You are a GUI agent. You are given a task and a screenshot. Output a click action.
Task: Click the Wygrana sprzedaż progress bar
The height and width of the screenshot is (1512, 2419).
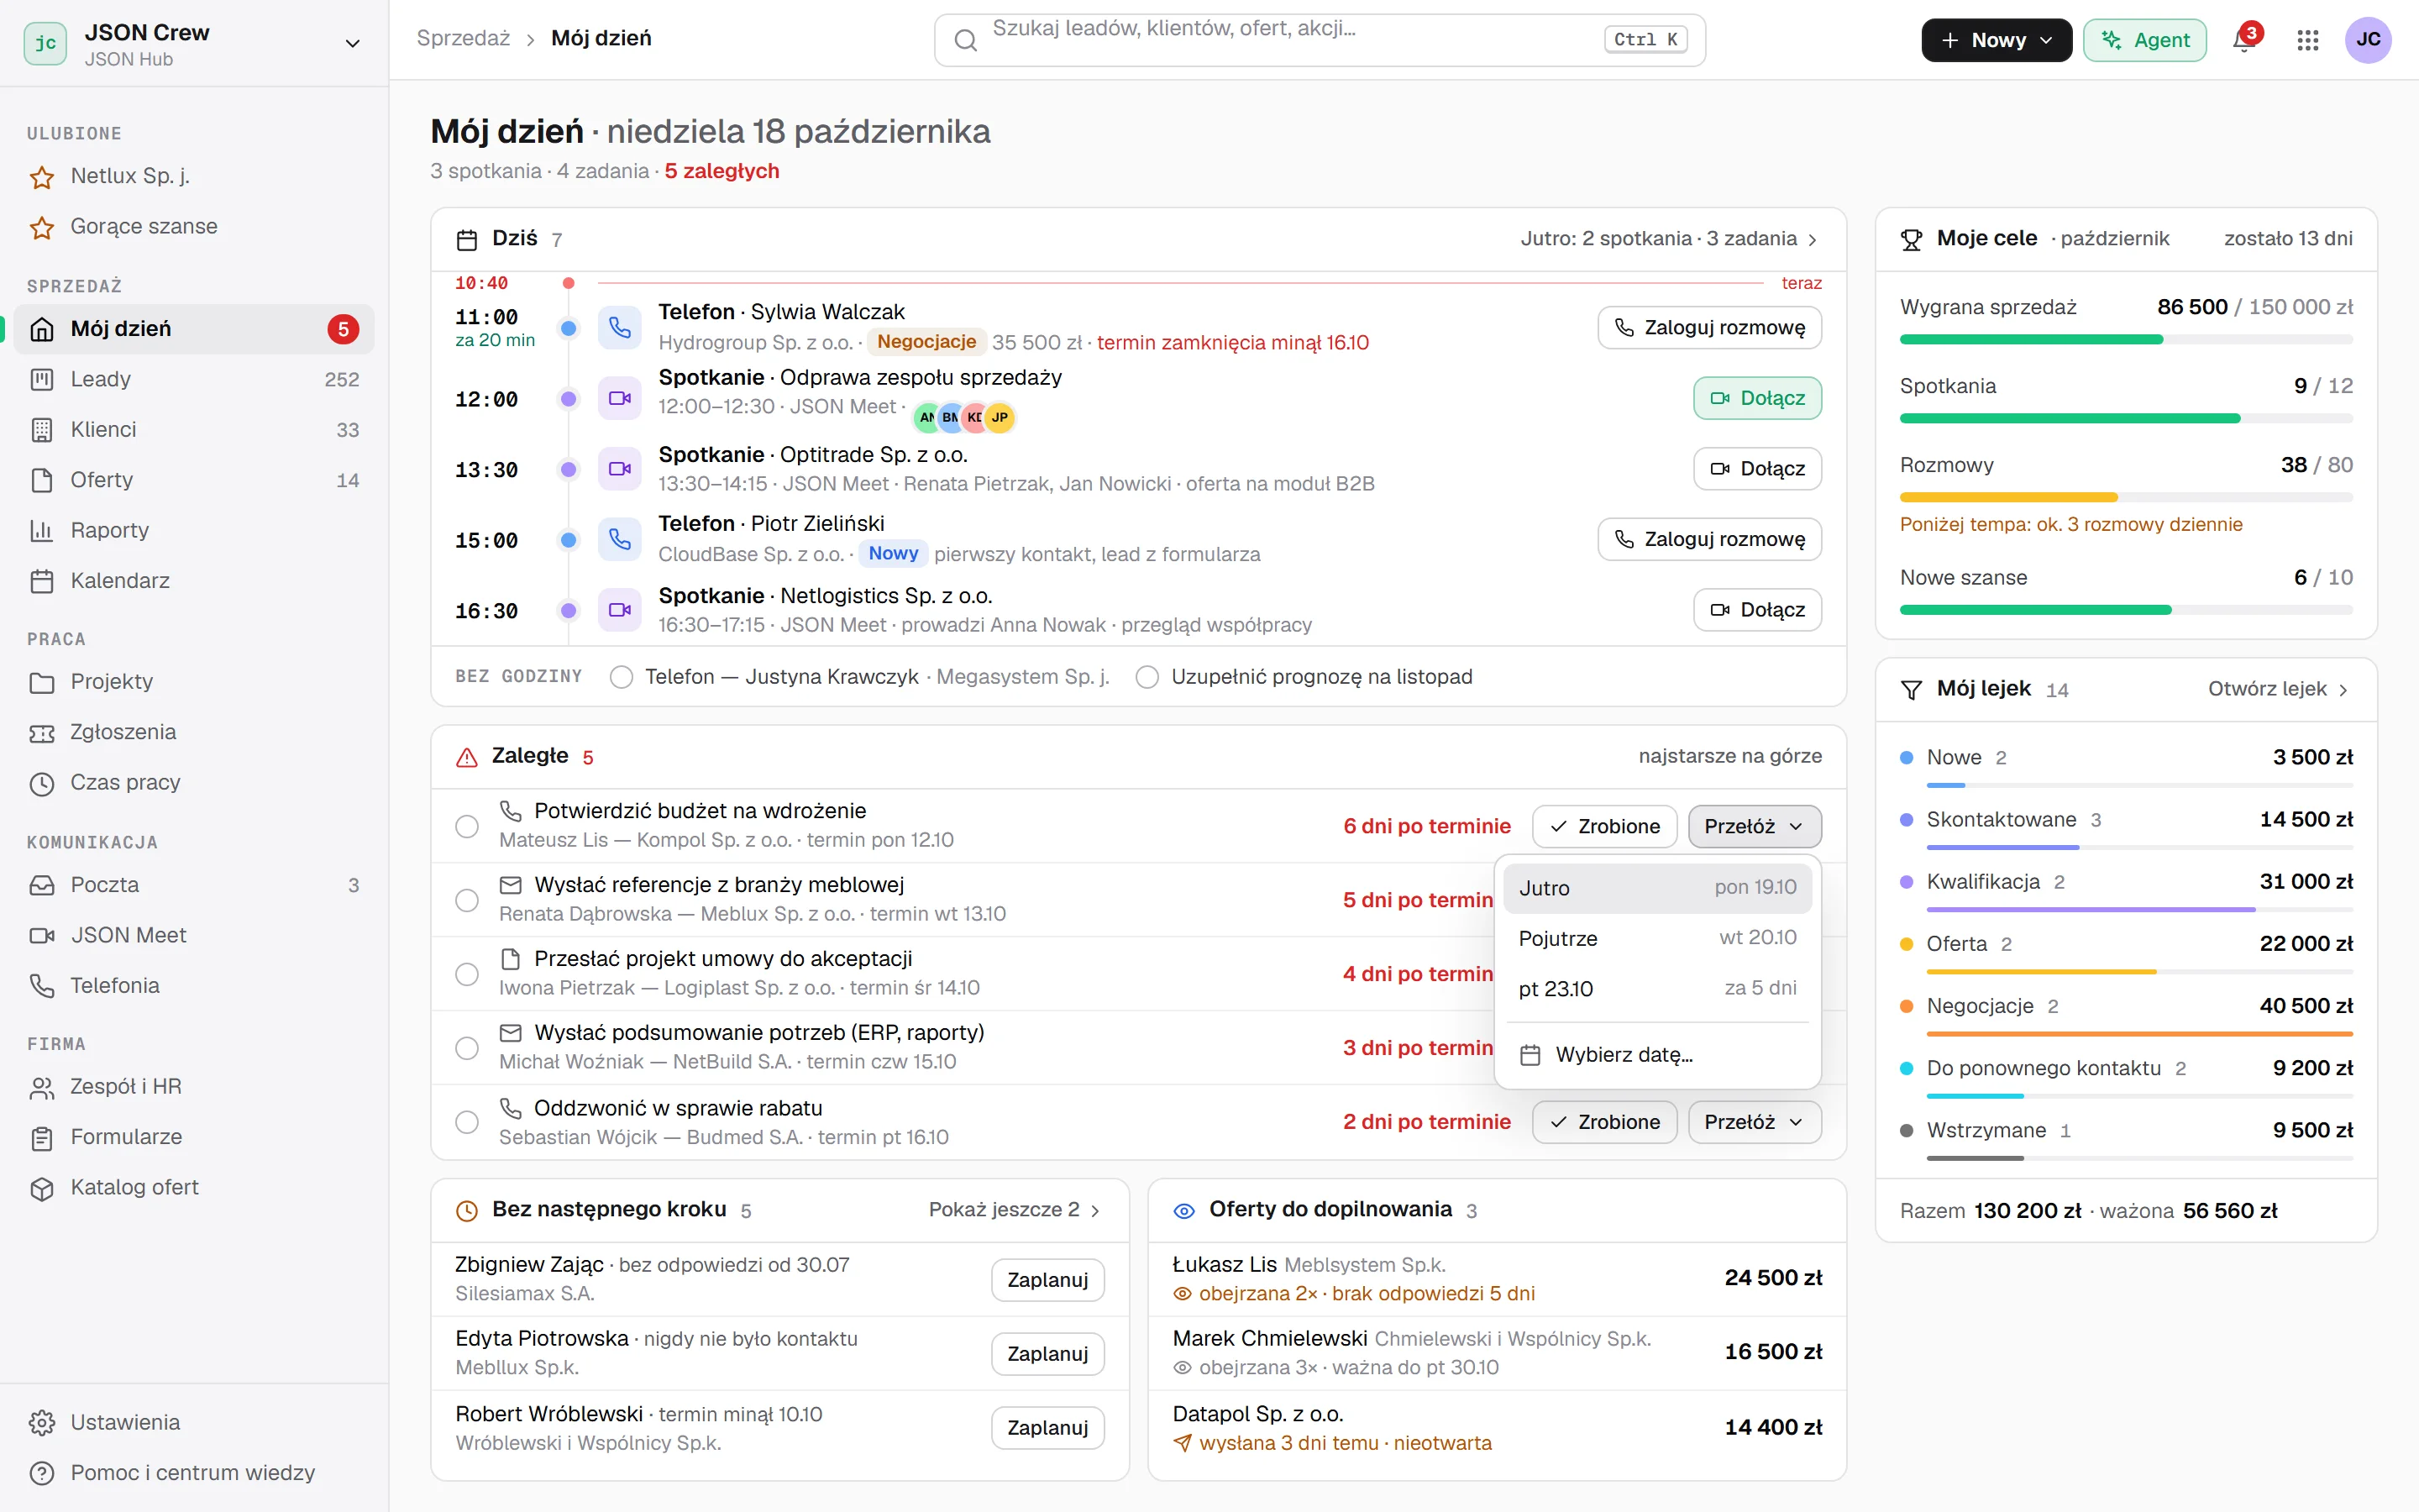[x=2126, y=340]
